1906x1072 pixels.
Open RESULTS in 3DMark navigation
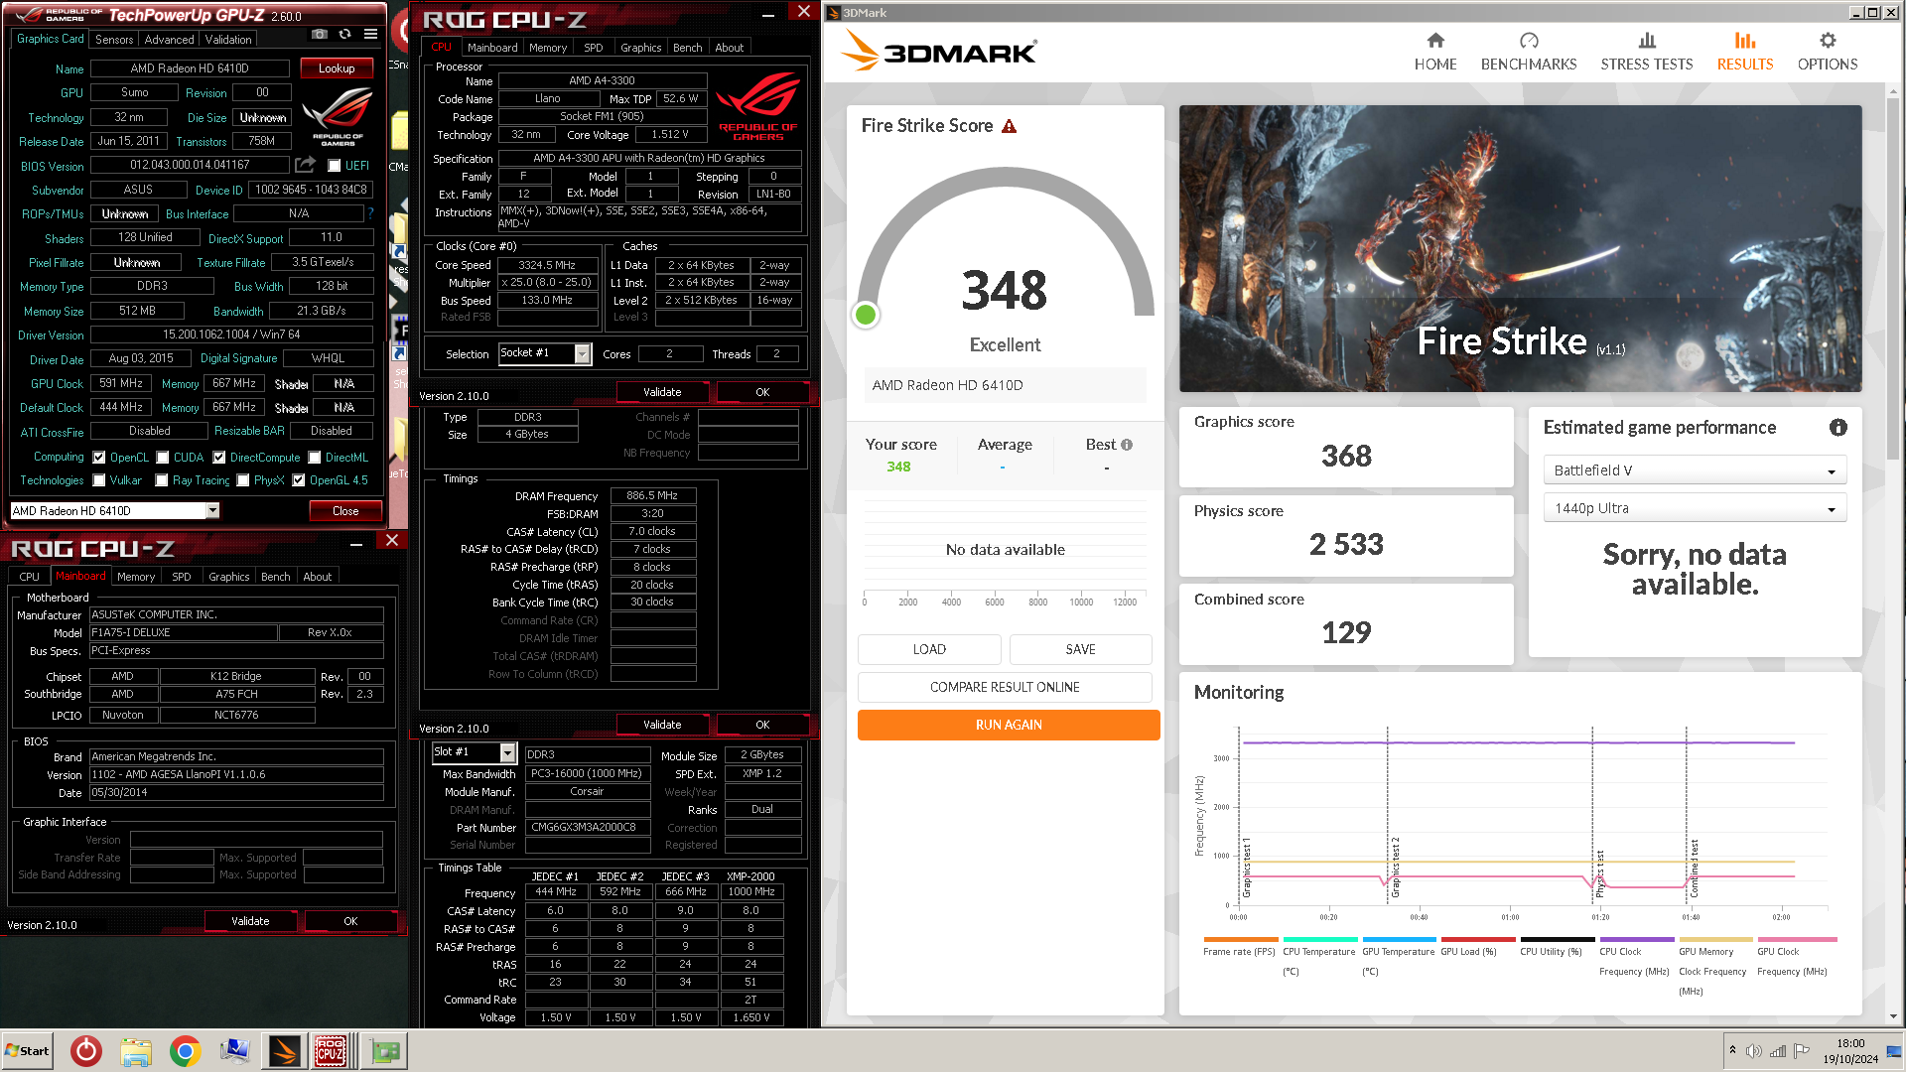tap(1745, 52)
